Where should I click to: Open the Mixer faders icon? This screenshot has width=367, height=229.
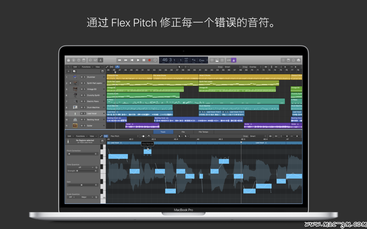click(x=95, y=60)
